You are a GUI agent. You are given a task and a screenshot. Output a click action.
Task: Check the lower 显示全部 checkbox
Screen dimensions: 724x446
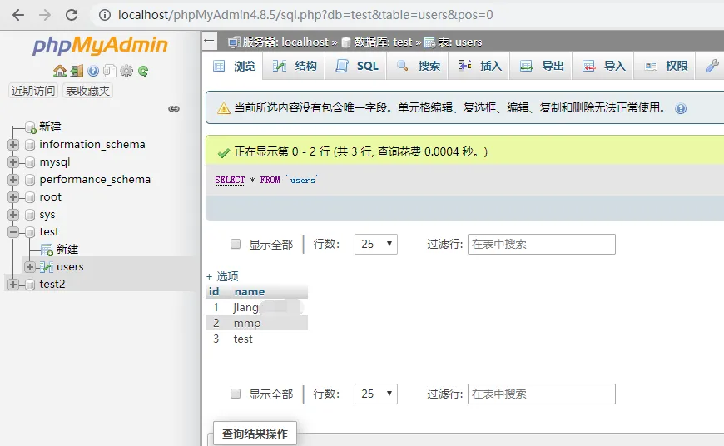tap(236, 394)
